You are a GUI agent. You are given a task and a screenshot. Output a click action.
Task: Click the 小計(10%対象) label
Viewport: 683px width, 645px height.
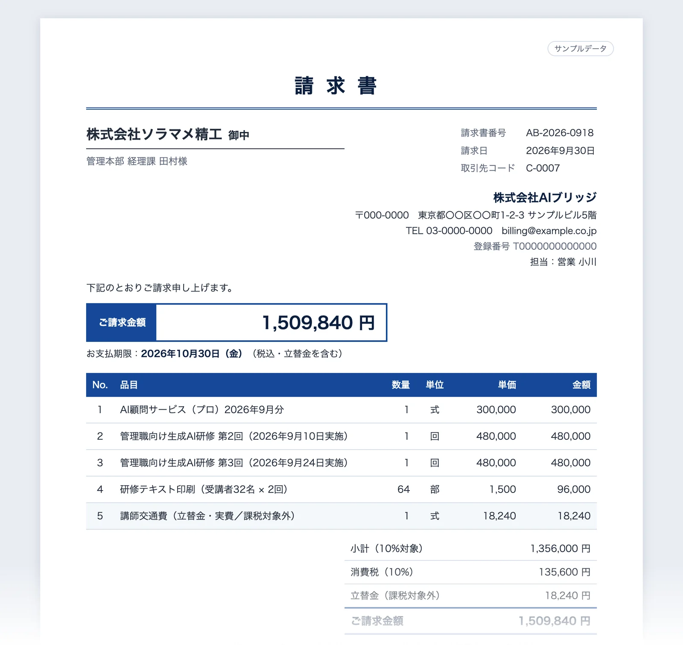point(386,549)
